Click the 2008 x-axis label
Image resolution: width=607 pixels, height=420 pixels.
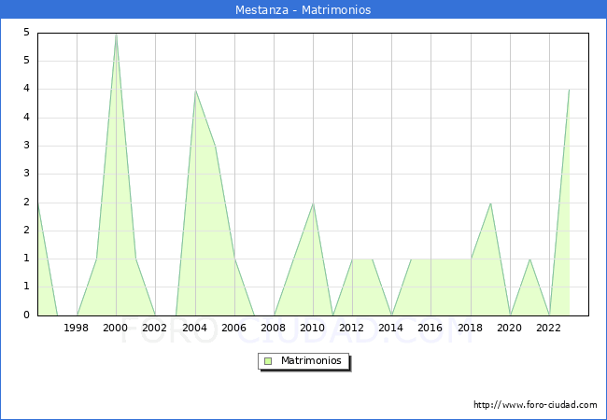(x=274, y=328)
